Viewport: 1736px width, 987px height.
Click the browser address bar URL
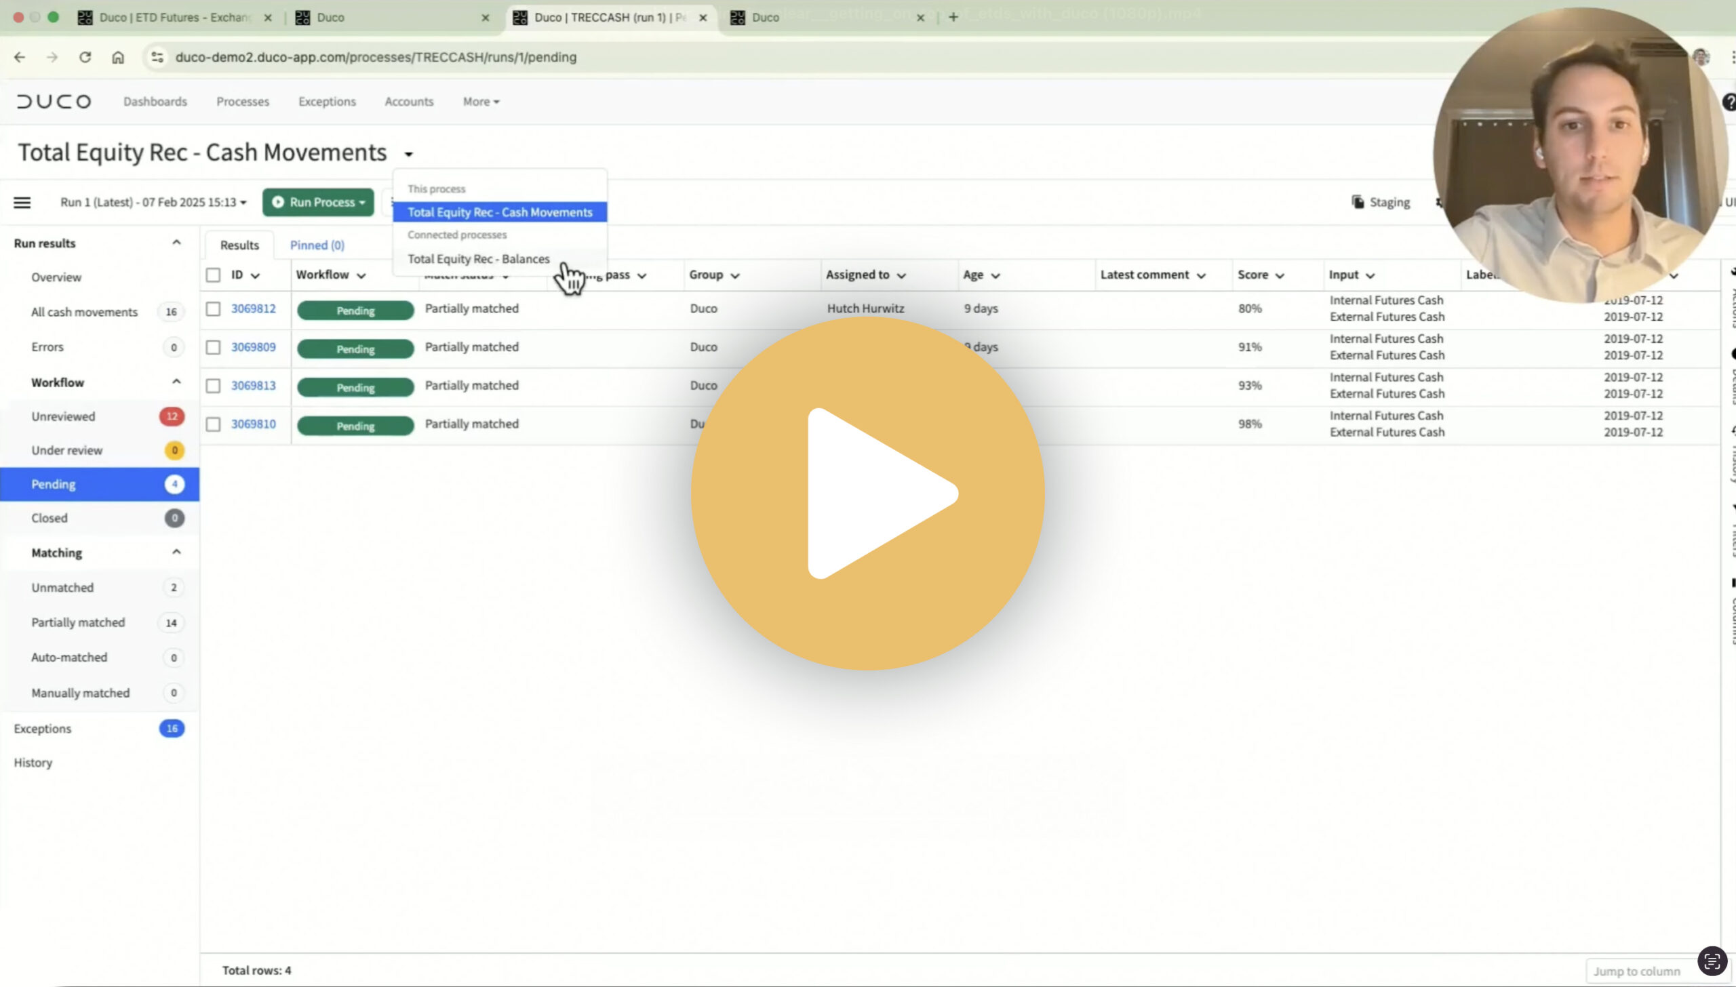376,58
